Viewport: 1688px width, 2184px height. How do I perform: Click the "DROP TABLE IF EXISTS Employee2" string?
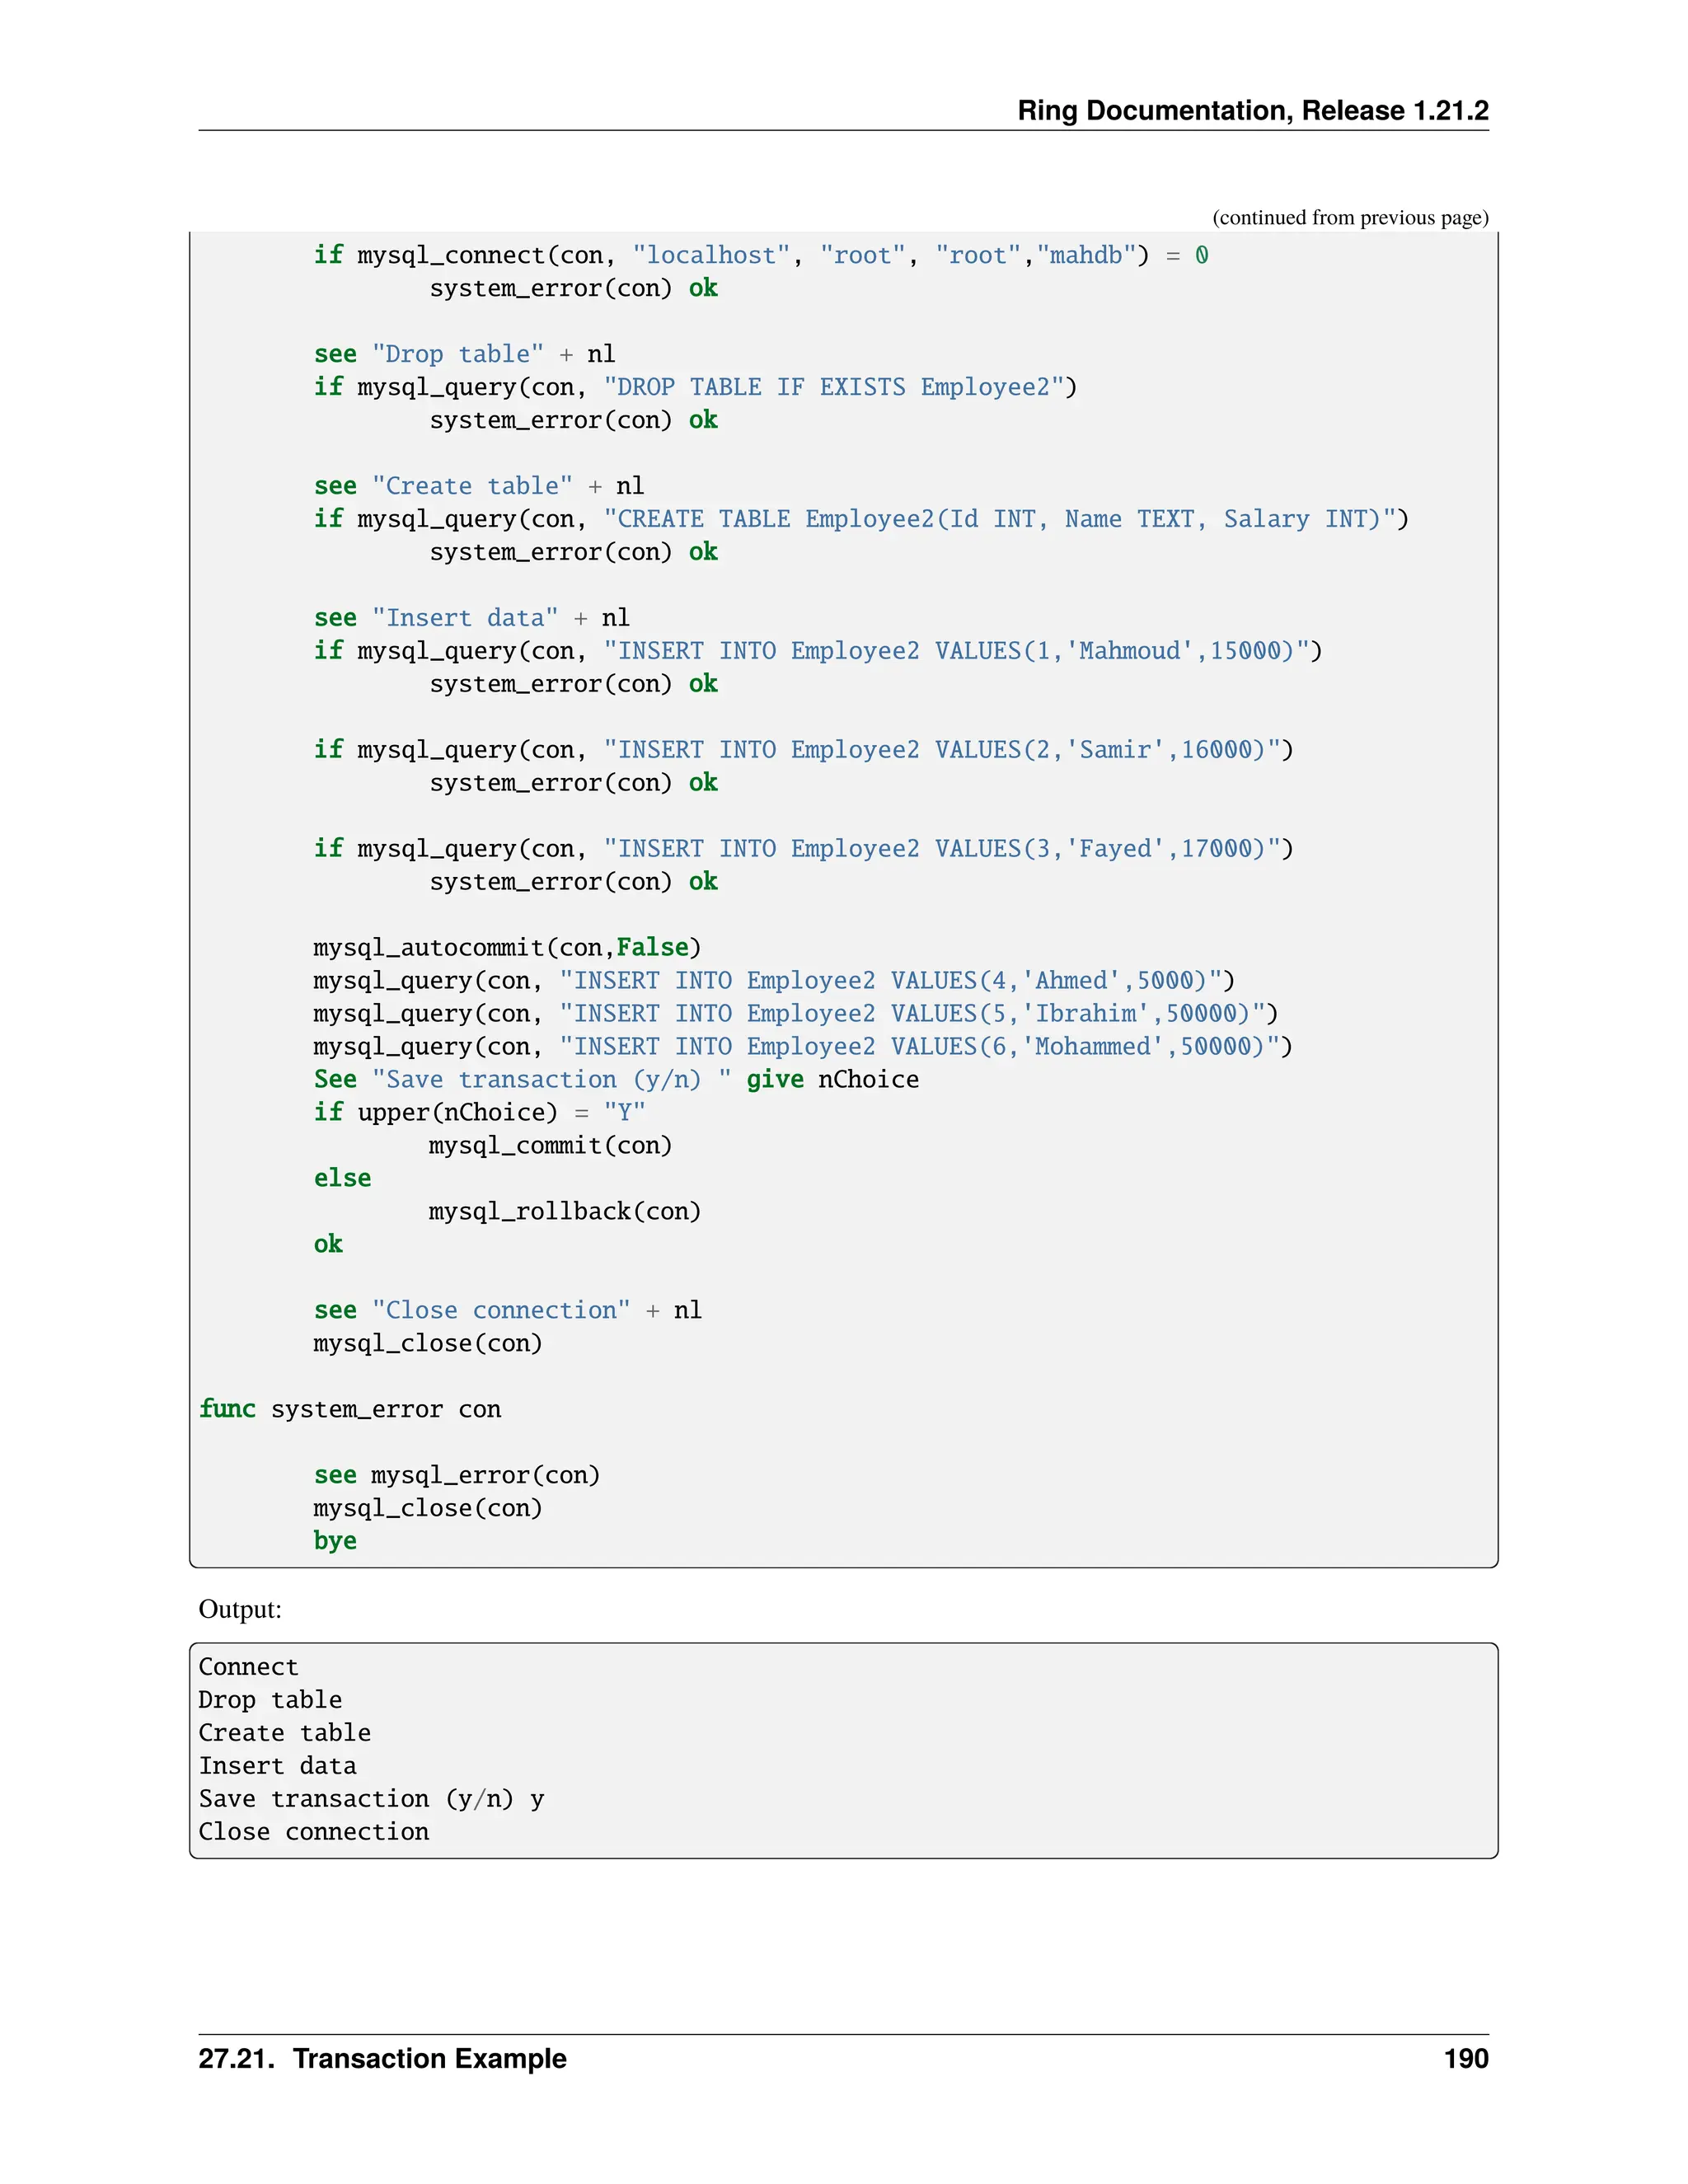pos(833,387)
